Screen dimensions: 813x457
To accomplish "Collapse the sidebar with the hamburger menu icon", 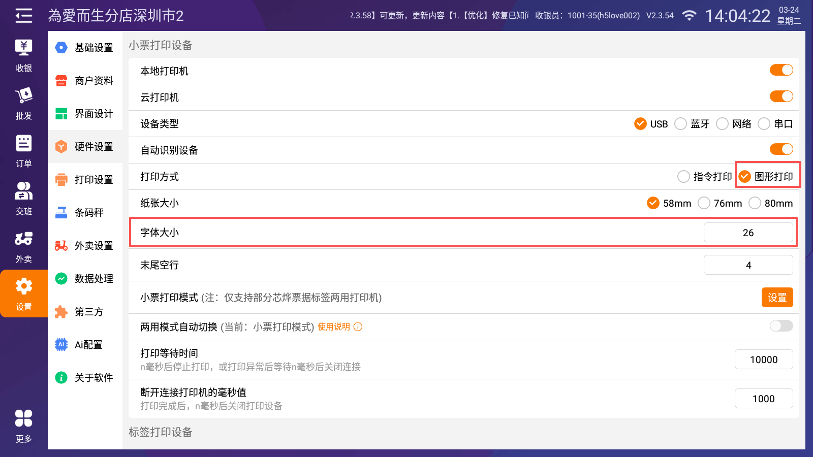I will (23, 16).
